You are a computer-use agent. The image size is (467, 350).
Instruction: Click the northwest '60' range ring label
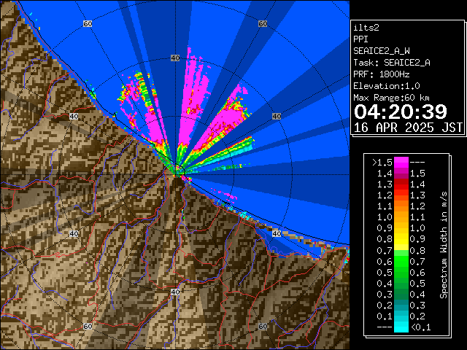coord(88,23)
